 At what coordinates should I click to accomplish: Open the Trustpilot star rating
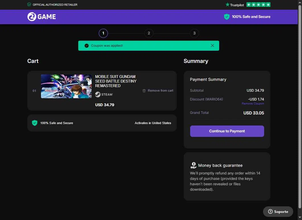[258, 5]
